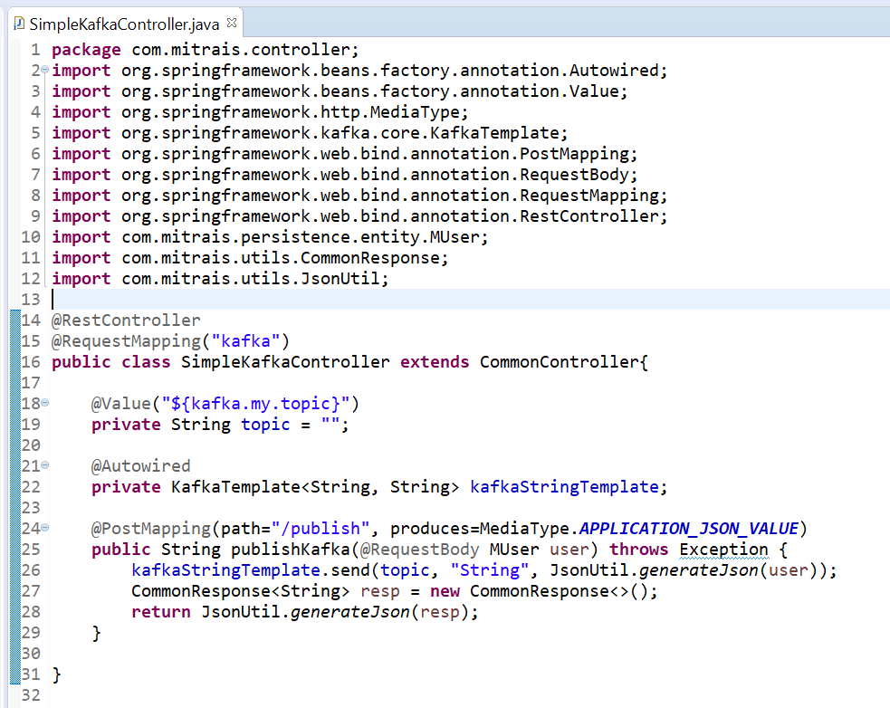Image resolution: width=890 pixels, height=708 pixels.
Task: Collapse the import statements fold at line 2
Action: pos(43,70)
